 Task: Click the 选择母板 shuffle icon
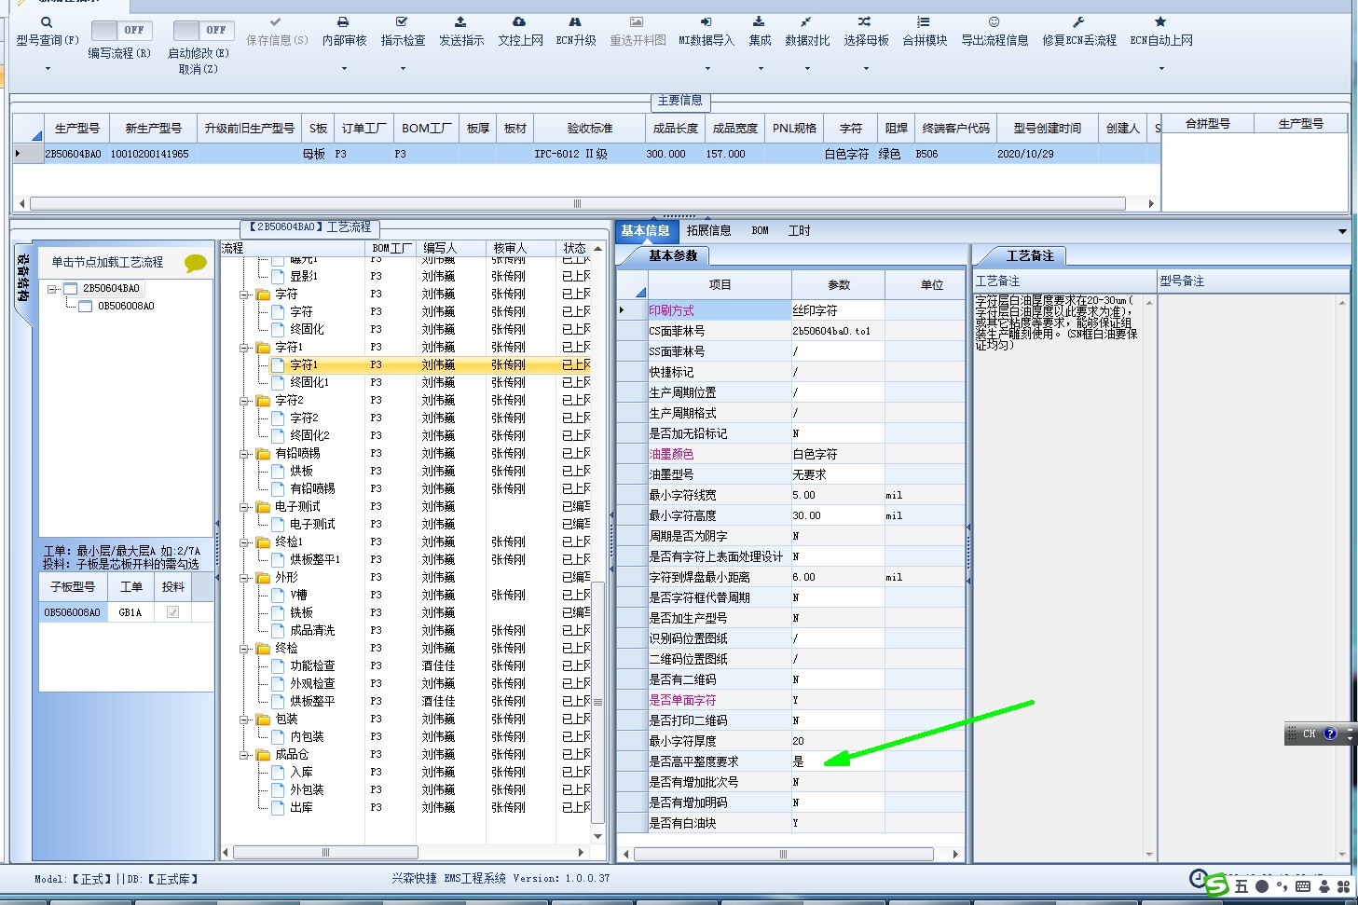click(x=865, y=21)
